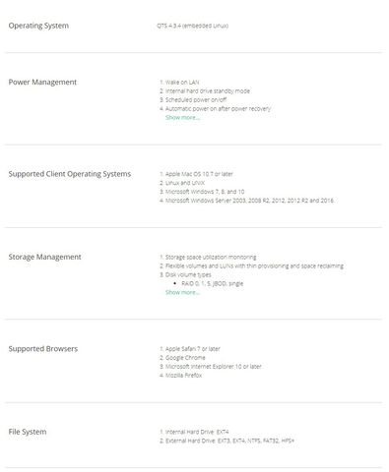The image size is (389, 472).
Task: Select the External Hard Drive formats line
Action: [227, 441]
